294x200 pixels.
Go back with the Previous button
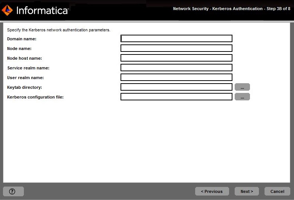[212, 191]
